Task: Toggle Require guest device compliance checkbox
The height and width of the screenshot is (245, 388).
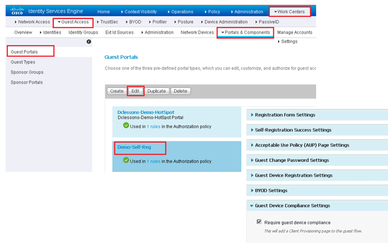Action: click(x=259, y=222)
